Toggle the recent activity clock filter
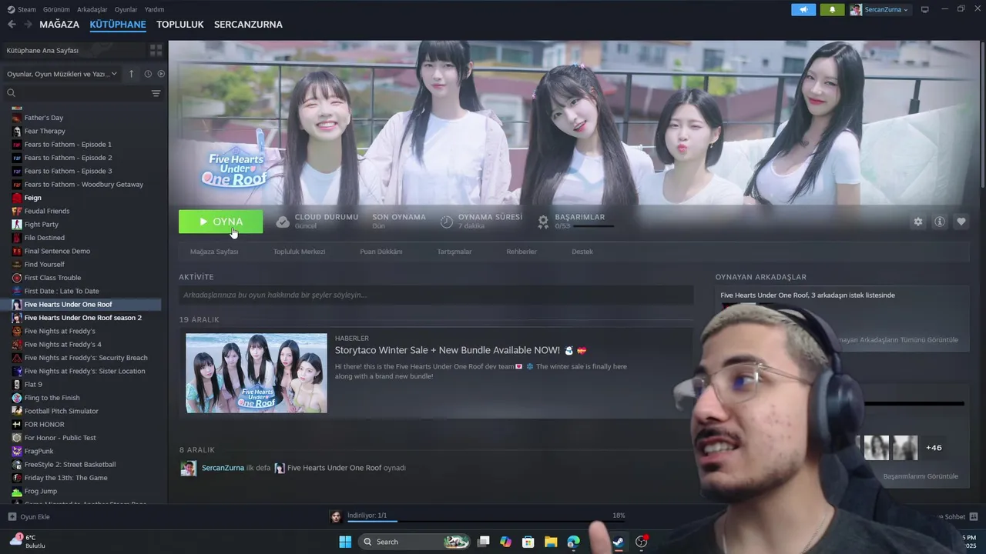Screen dimensions: 986x554 148,74
